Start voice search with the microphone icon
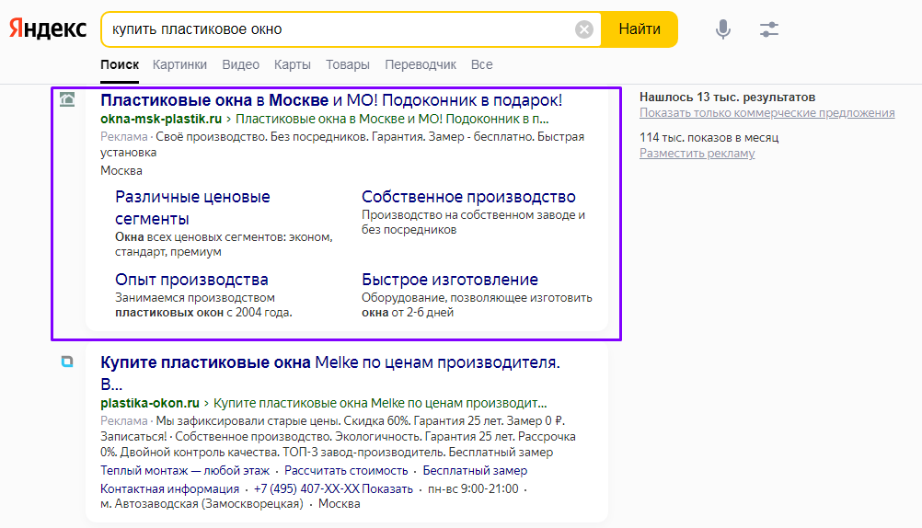The image size is (922, 528). pyautogui.click(x=723, y=29)
